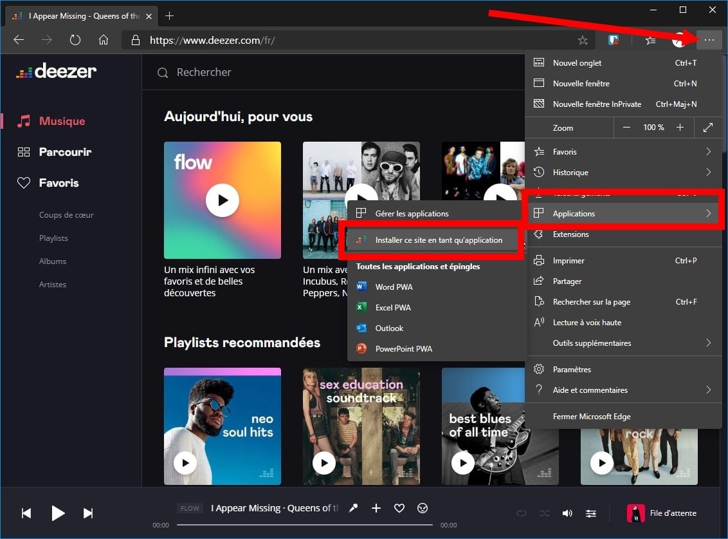
Task: Choose Partager from menu
Action: 623,281
